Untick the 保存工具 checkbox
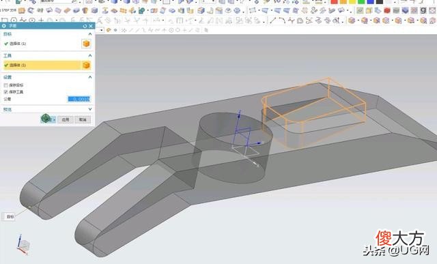The image size is (437, 264). point(6,92)
